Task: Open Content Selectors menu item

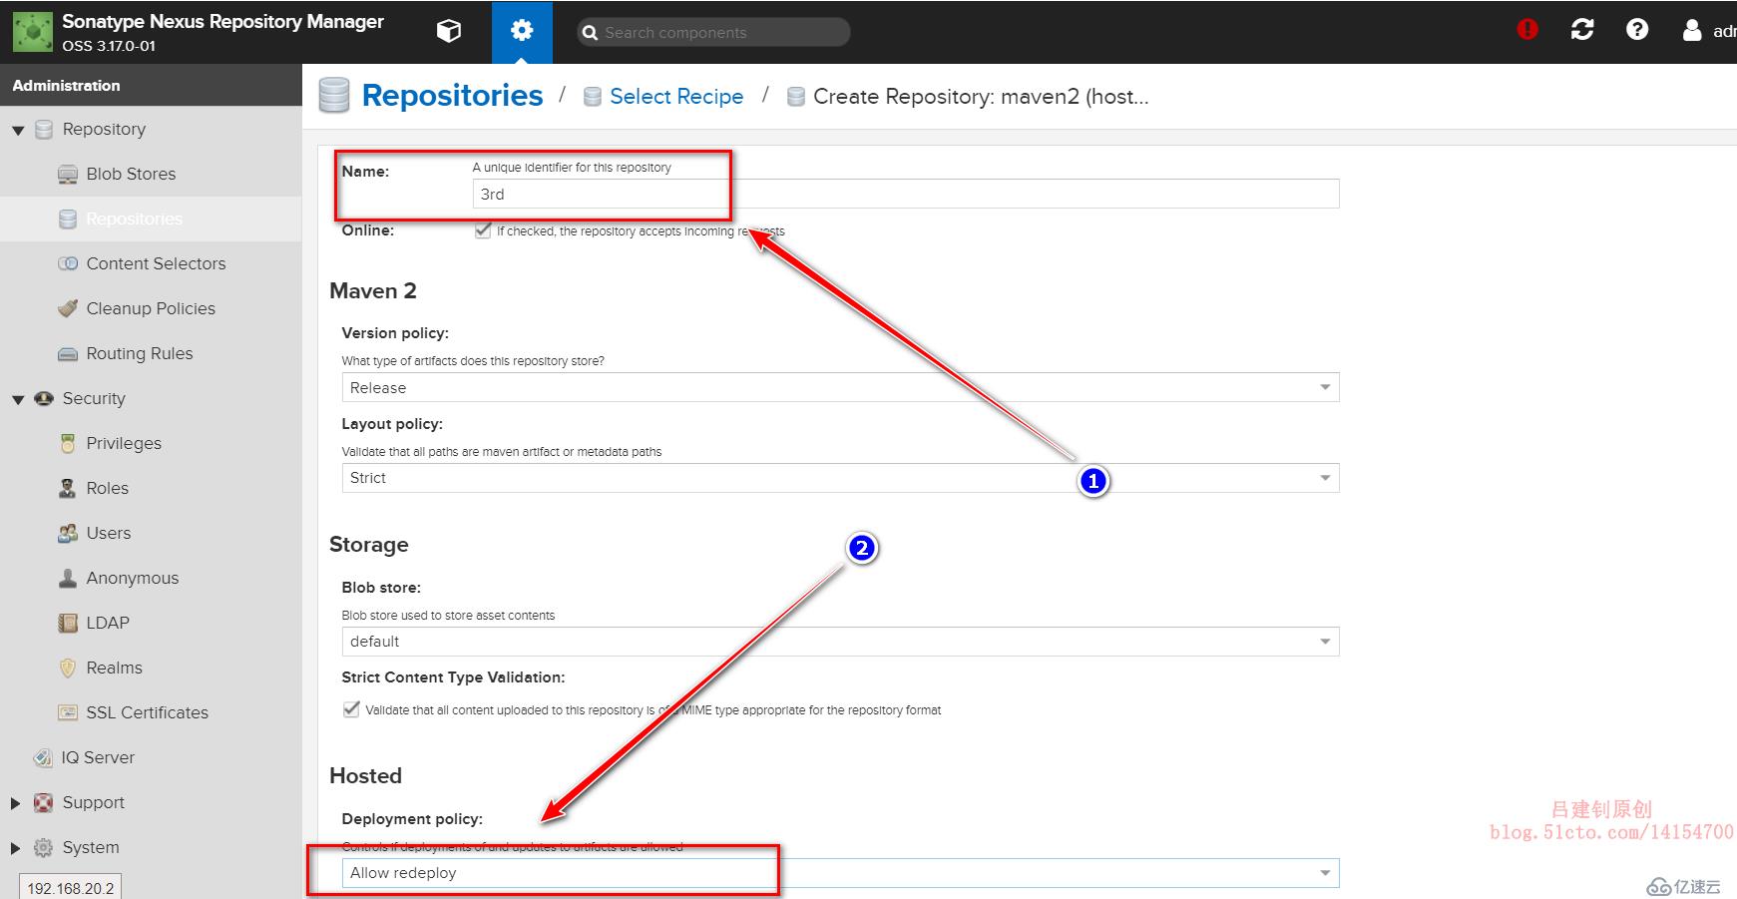Action: pyautogui.click(x=156, y=263)
